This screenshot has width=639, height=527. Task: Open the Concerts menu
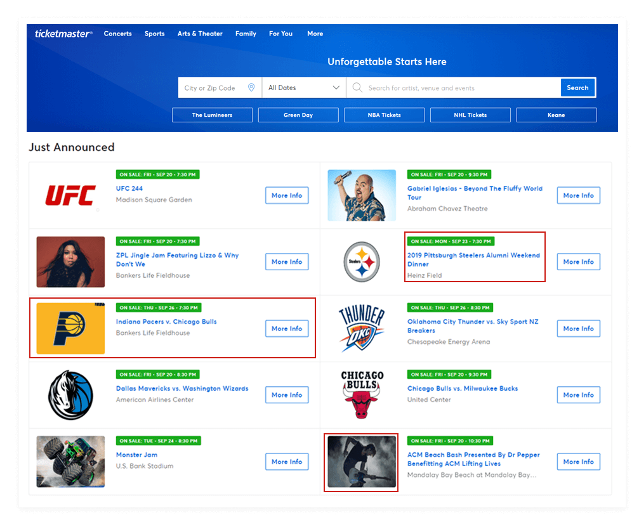(x=118, y=34)
